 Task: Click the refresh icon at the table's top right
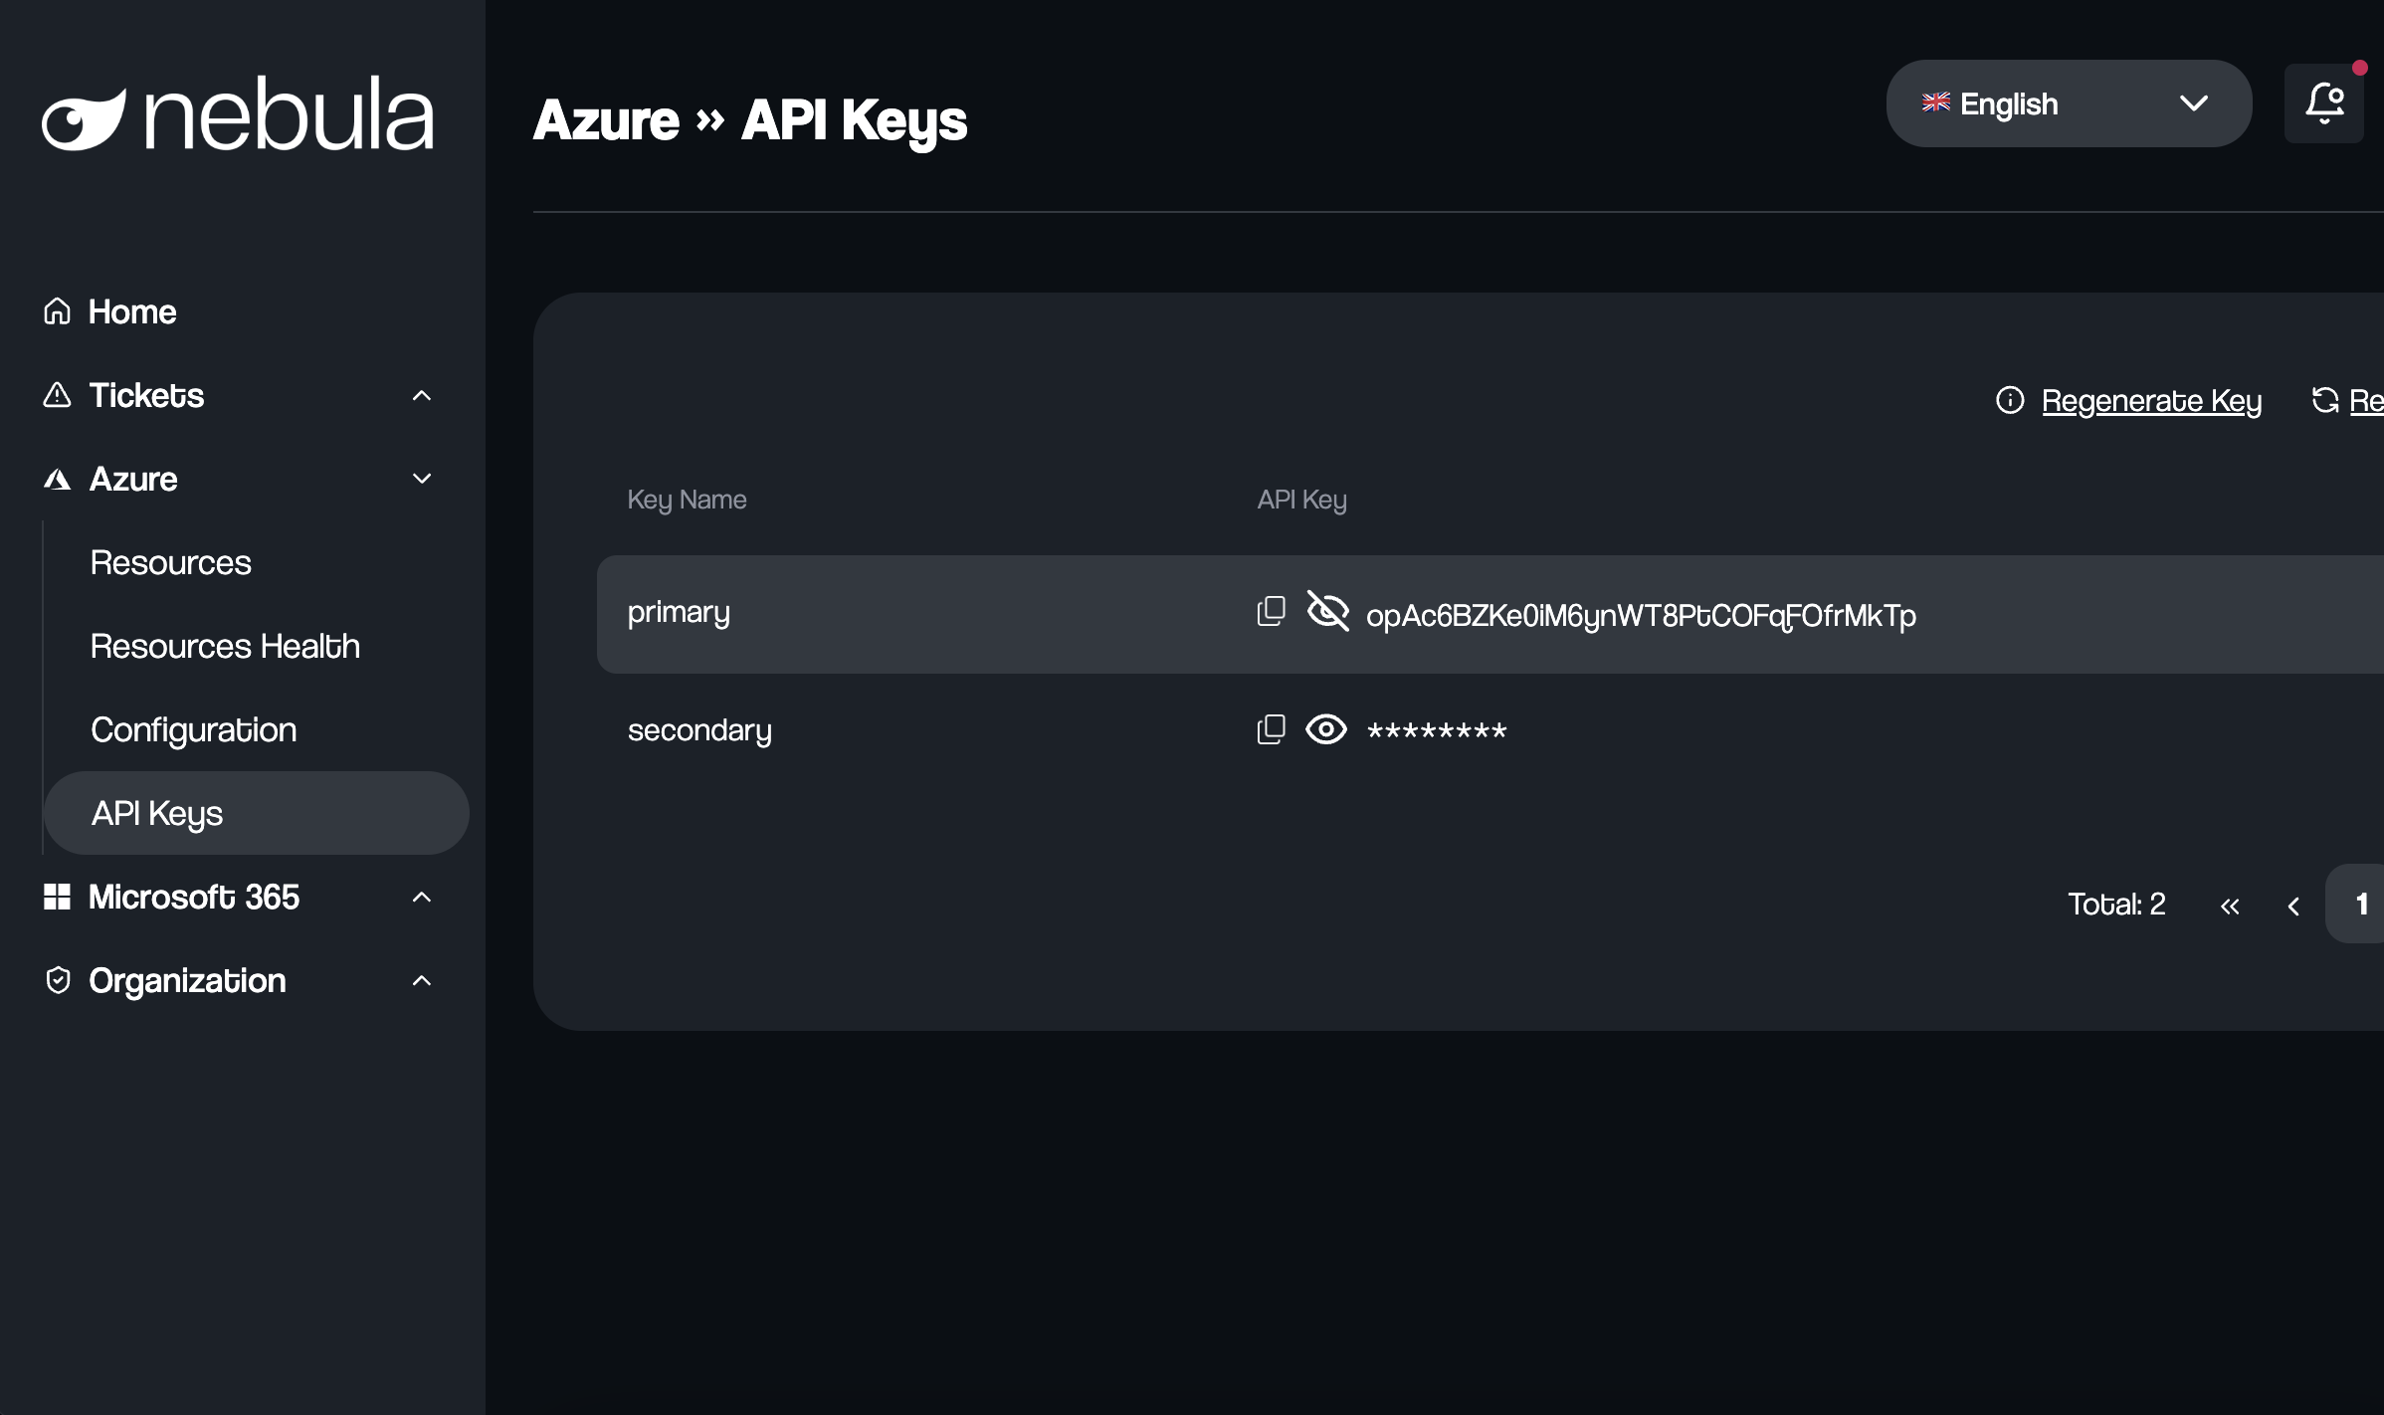[x=2324, y=400]
